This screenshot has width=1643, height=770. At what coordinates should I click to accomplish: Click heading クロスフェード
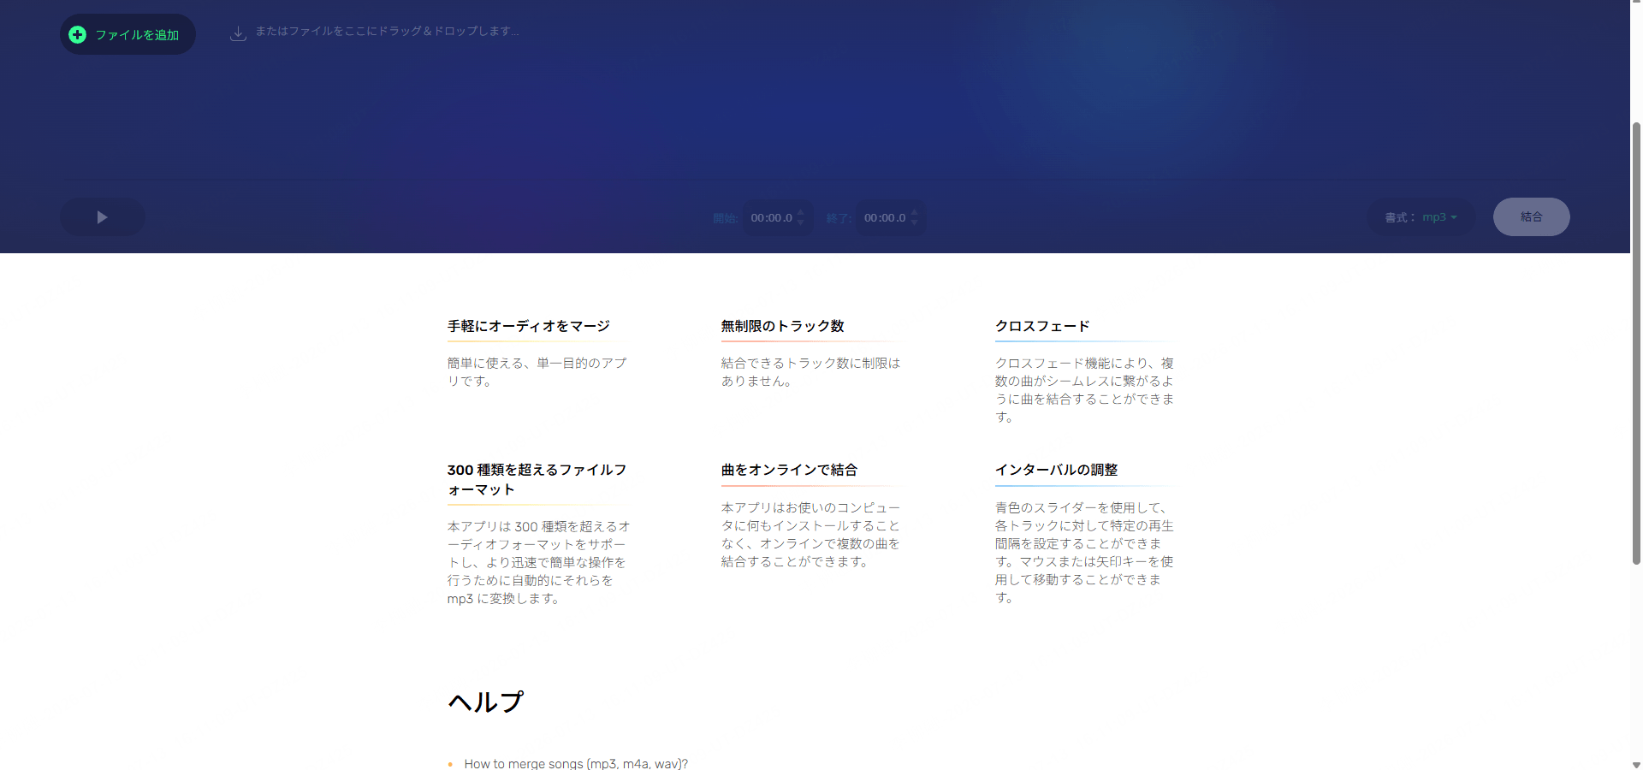tap(1042, 326)
